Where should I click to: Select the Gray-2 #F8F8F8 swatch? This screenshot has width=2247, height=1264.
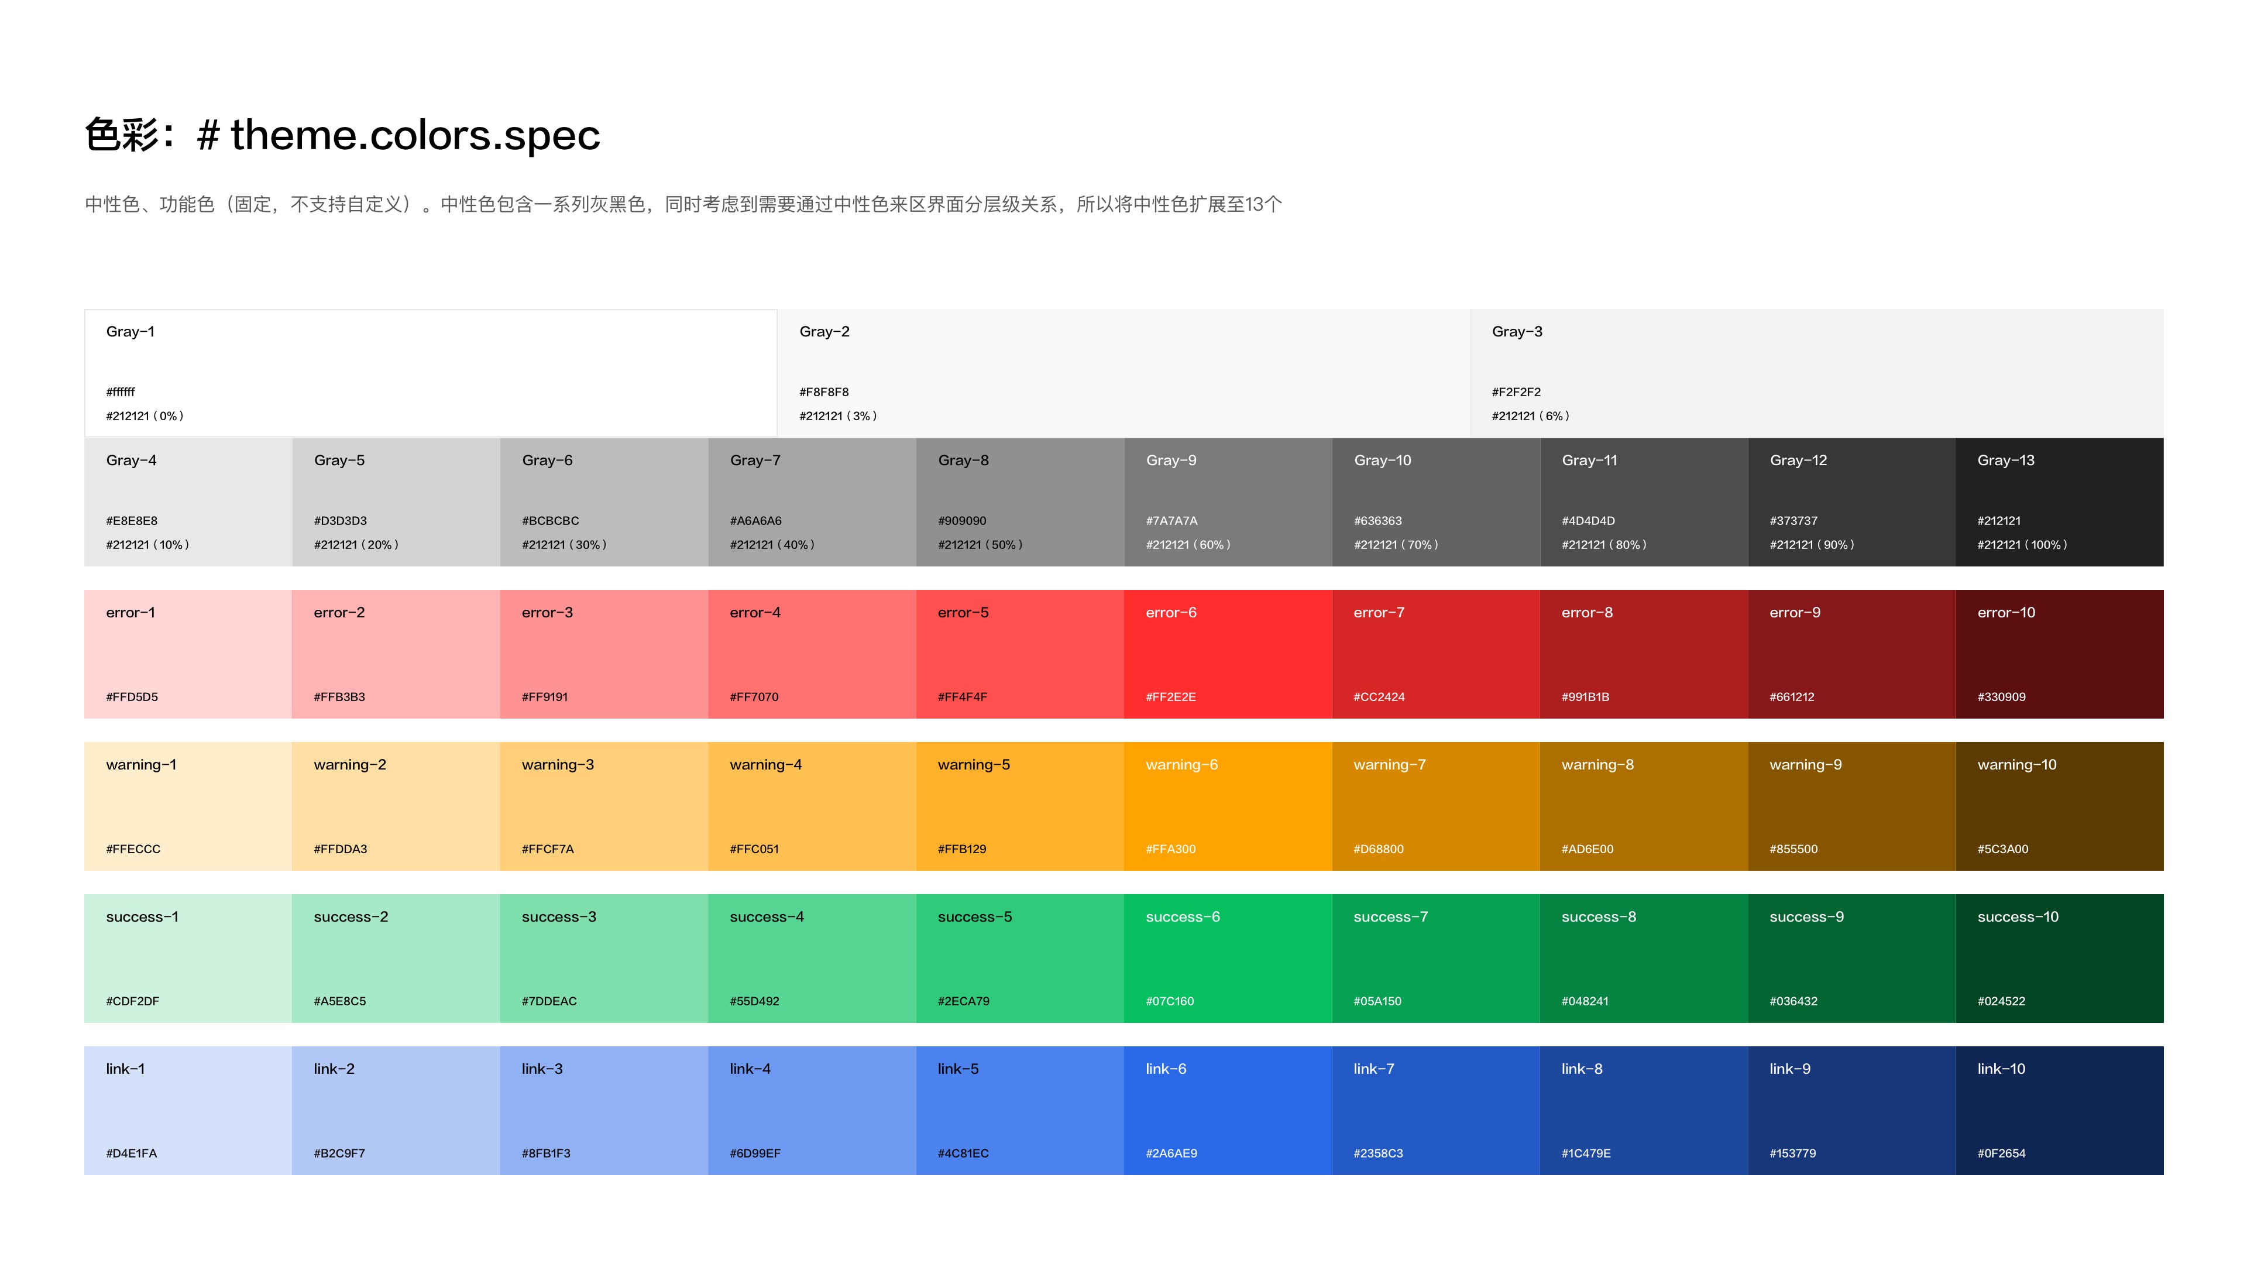click(1123, 373)
